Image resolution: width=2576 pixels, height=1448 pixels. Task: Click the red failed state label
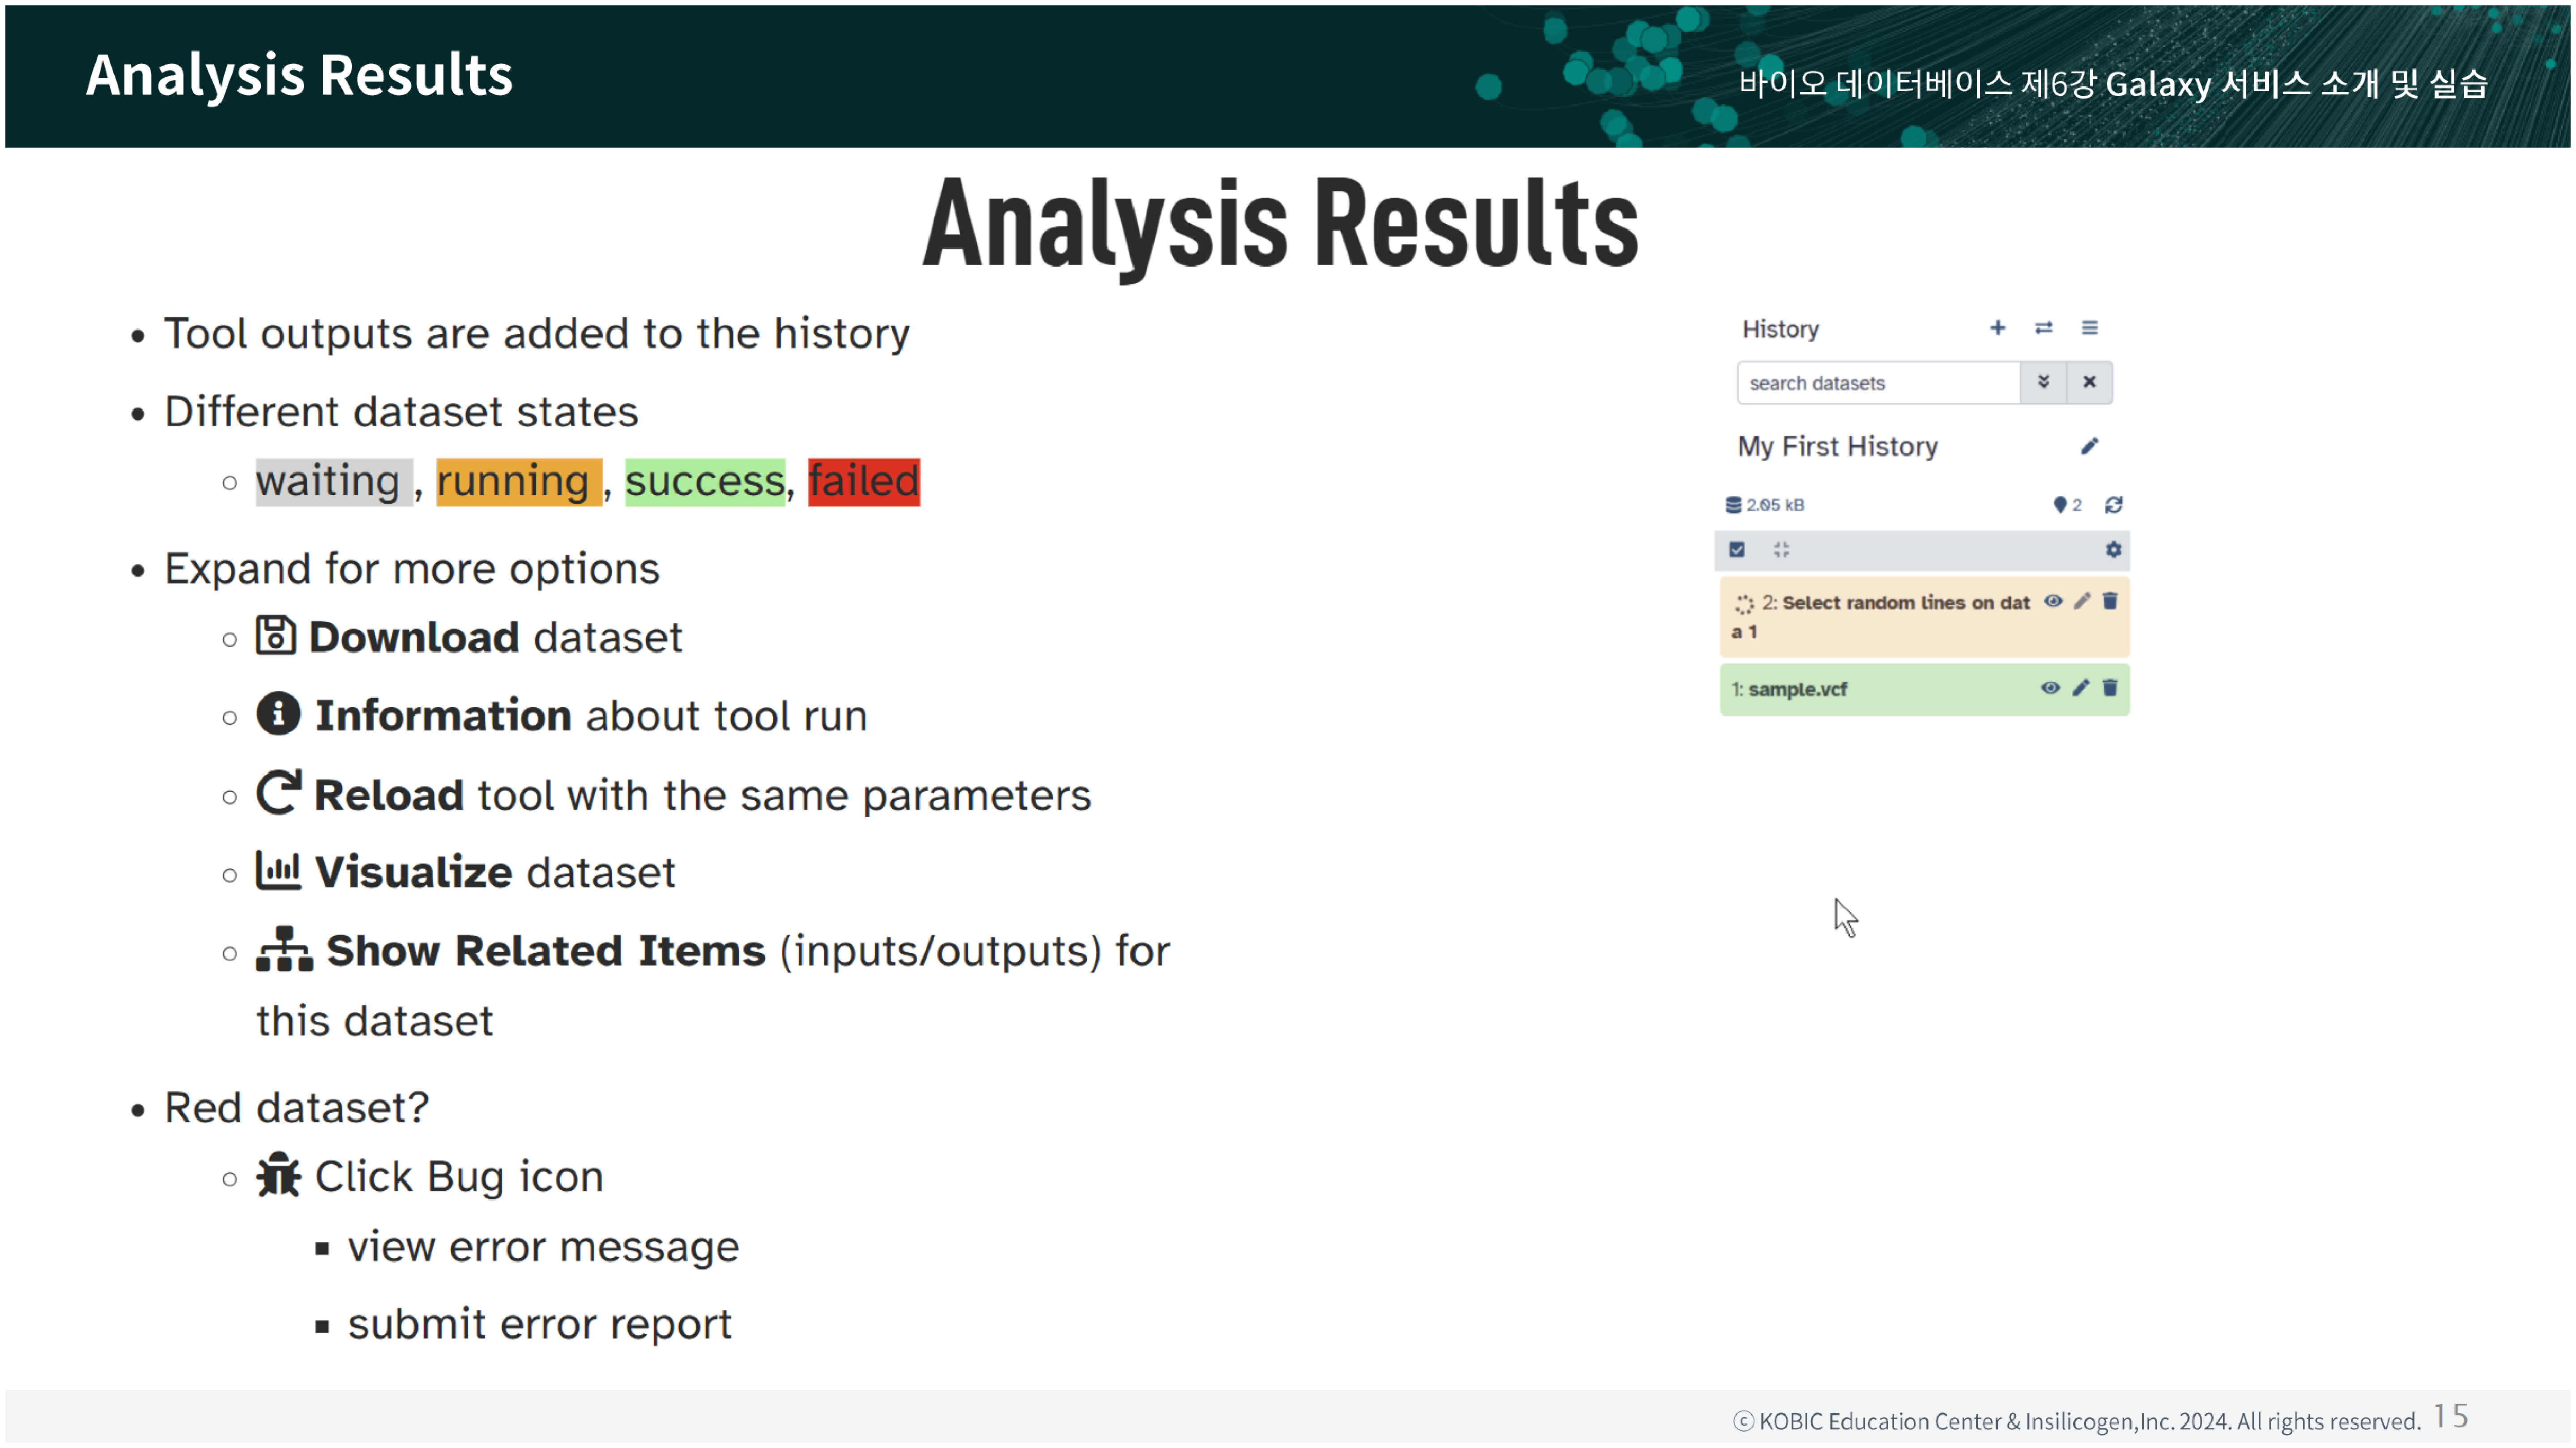click(x=864, y=482)
